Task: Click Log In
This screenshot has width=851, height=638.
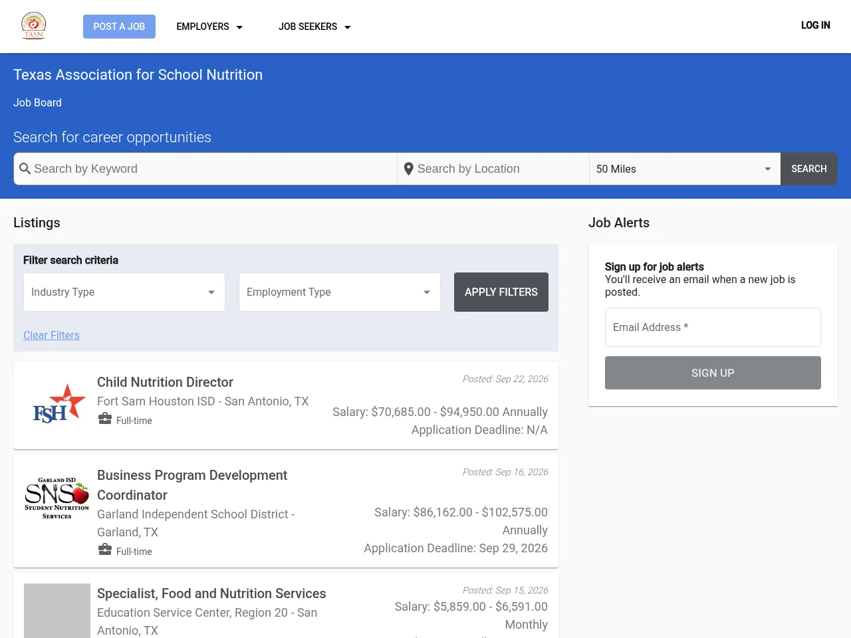Action: (x=816, y=25)
